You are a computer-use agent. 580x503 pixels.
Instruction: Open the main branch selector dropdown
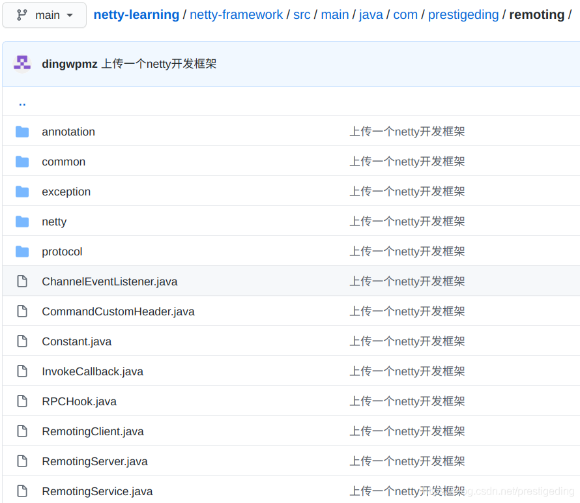click(x=44, y=15)
